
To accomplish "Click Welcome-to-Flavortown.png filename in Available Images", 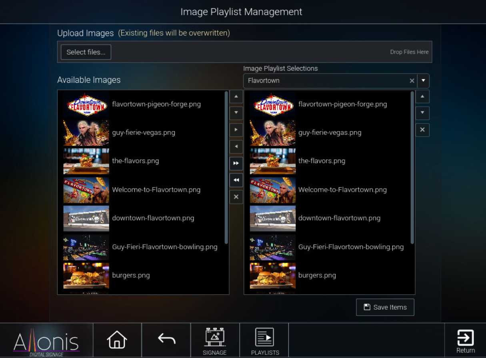I will [156, 190].
